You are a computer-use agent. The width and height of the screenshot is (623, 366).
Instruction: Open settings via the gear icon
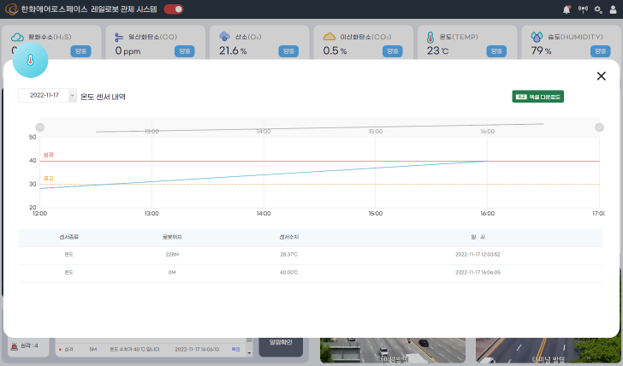click(598, 9)
